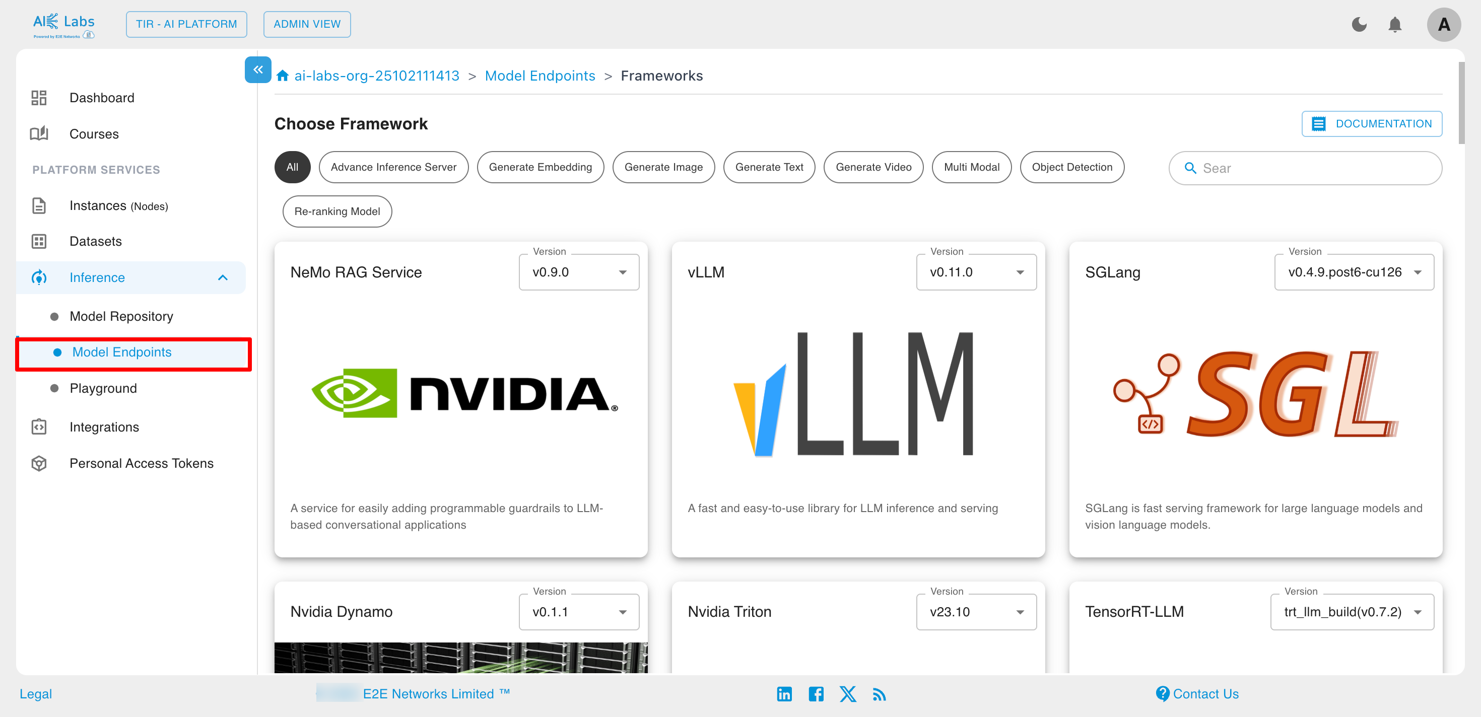Click the AI Labs logo
The height and width of the screenshot is (717, 1481).
coord(63,25)
